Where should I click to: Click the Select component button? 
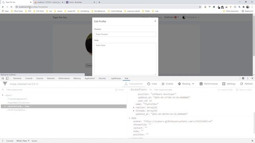point(120,90)
